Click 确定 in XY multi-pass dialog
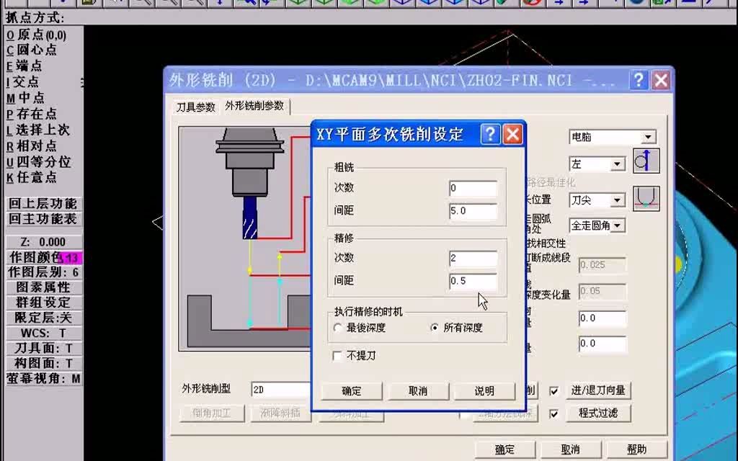This screenshot has width=738, height=461. (x=352, y=391)
